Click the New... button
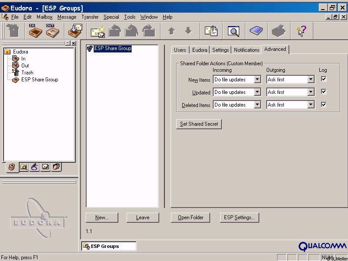Image resolution: width=348 pixels, height=261 pixels. (102, 217)
